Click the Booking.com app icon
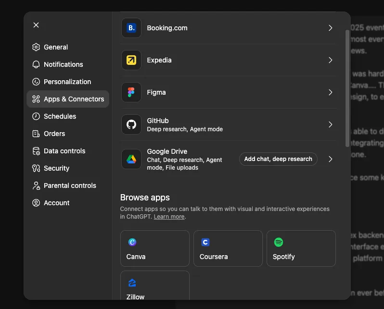Screen dimensions: 384x309 [131, 28]
